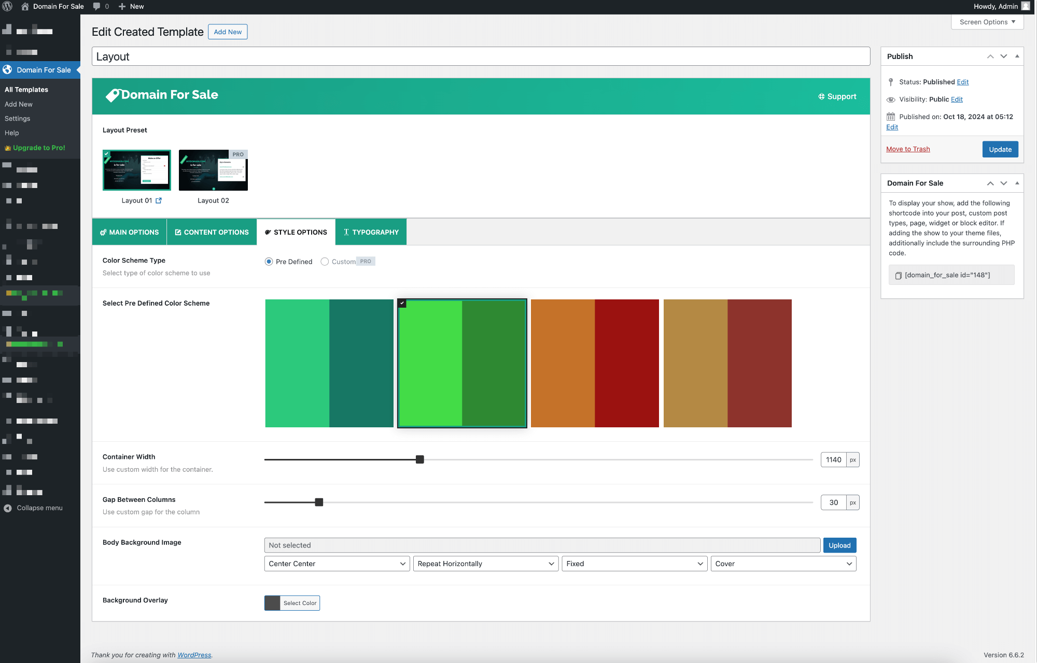Click Upload background image button
The width and height of the screenshot is (1037, 663).
coord(839,545)
